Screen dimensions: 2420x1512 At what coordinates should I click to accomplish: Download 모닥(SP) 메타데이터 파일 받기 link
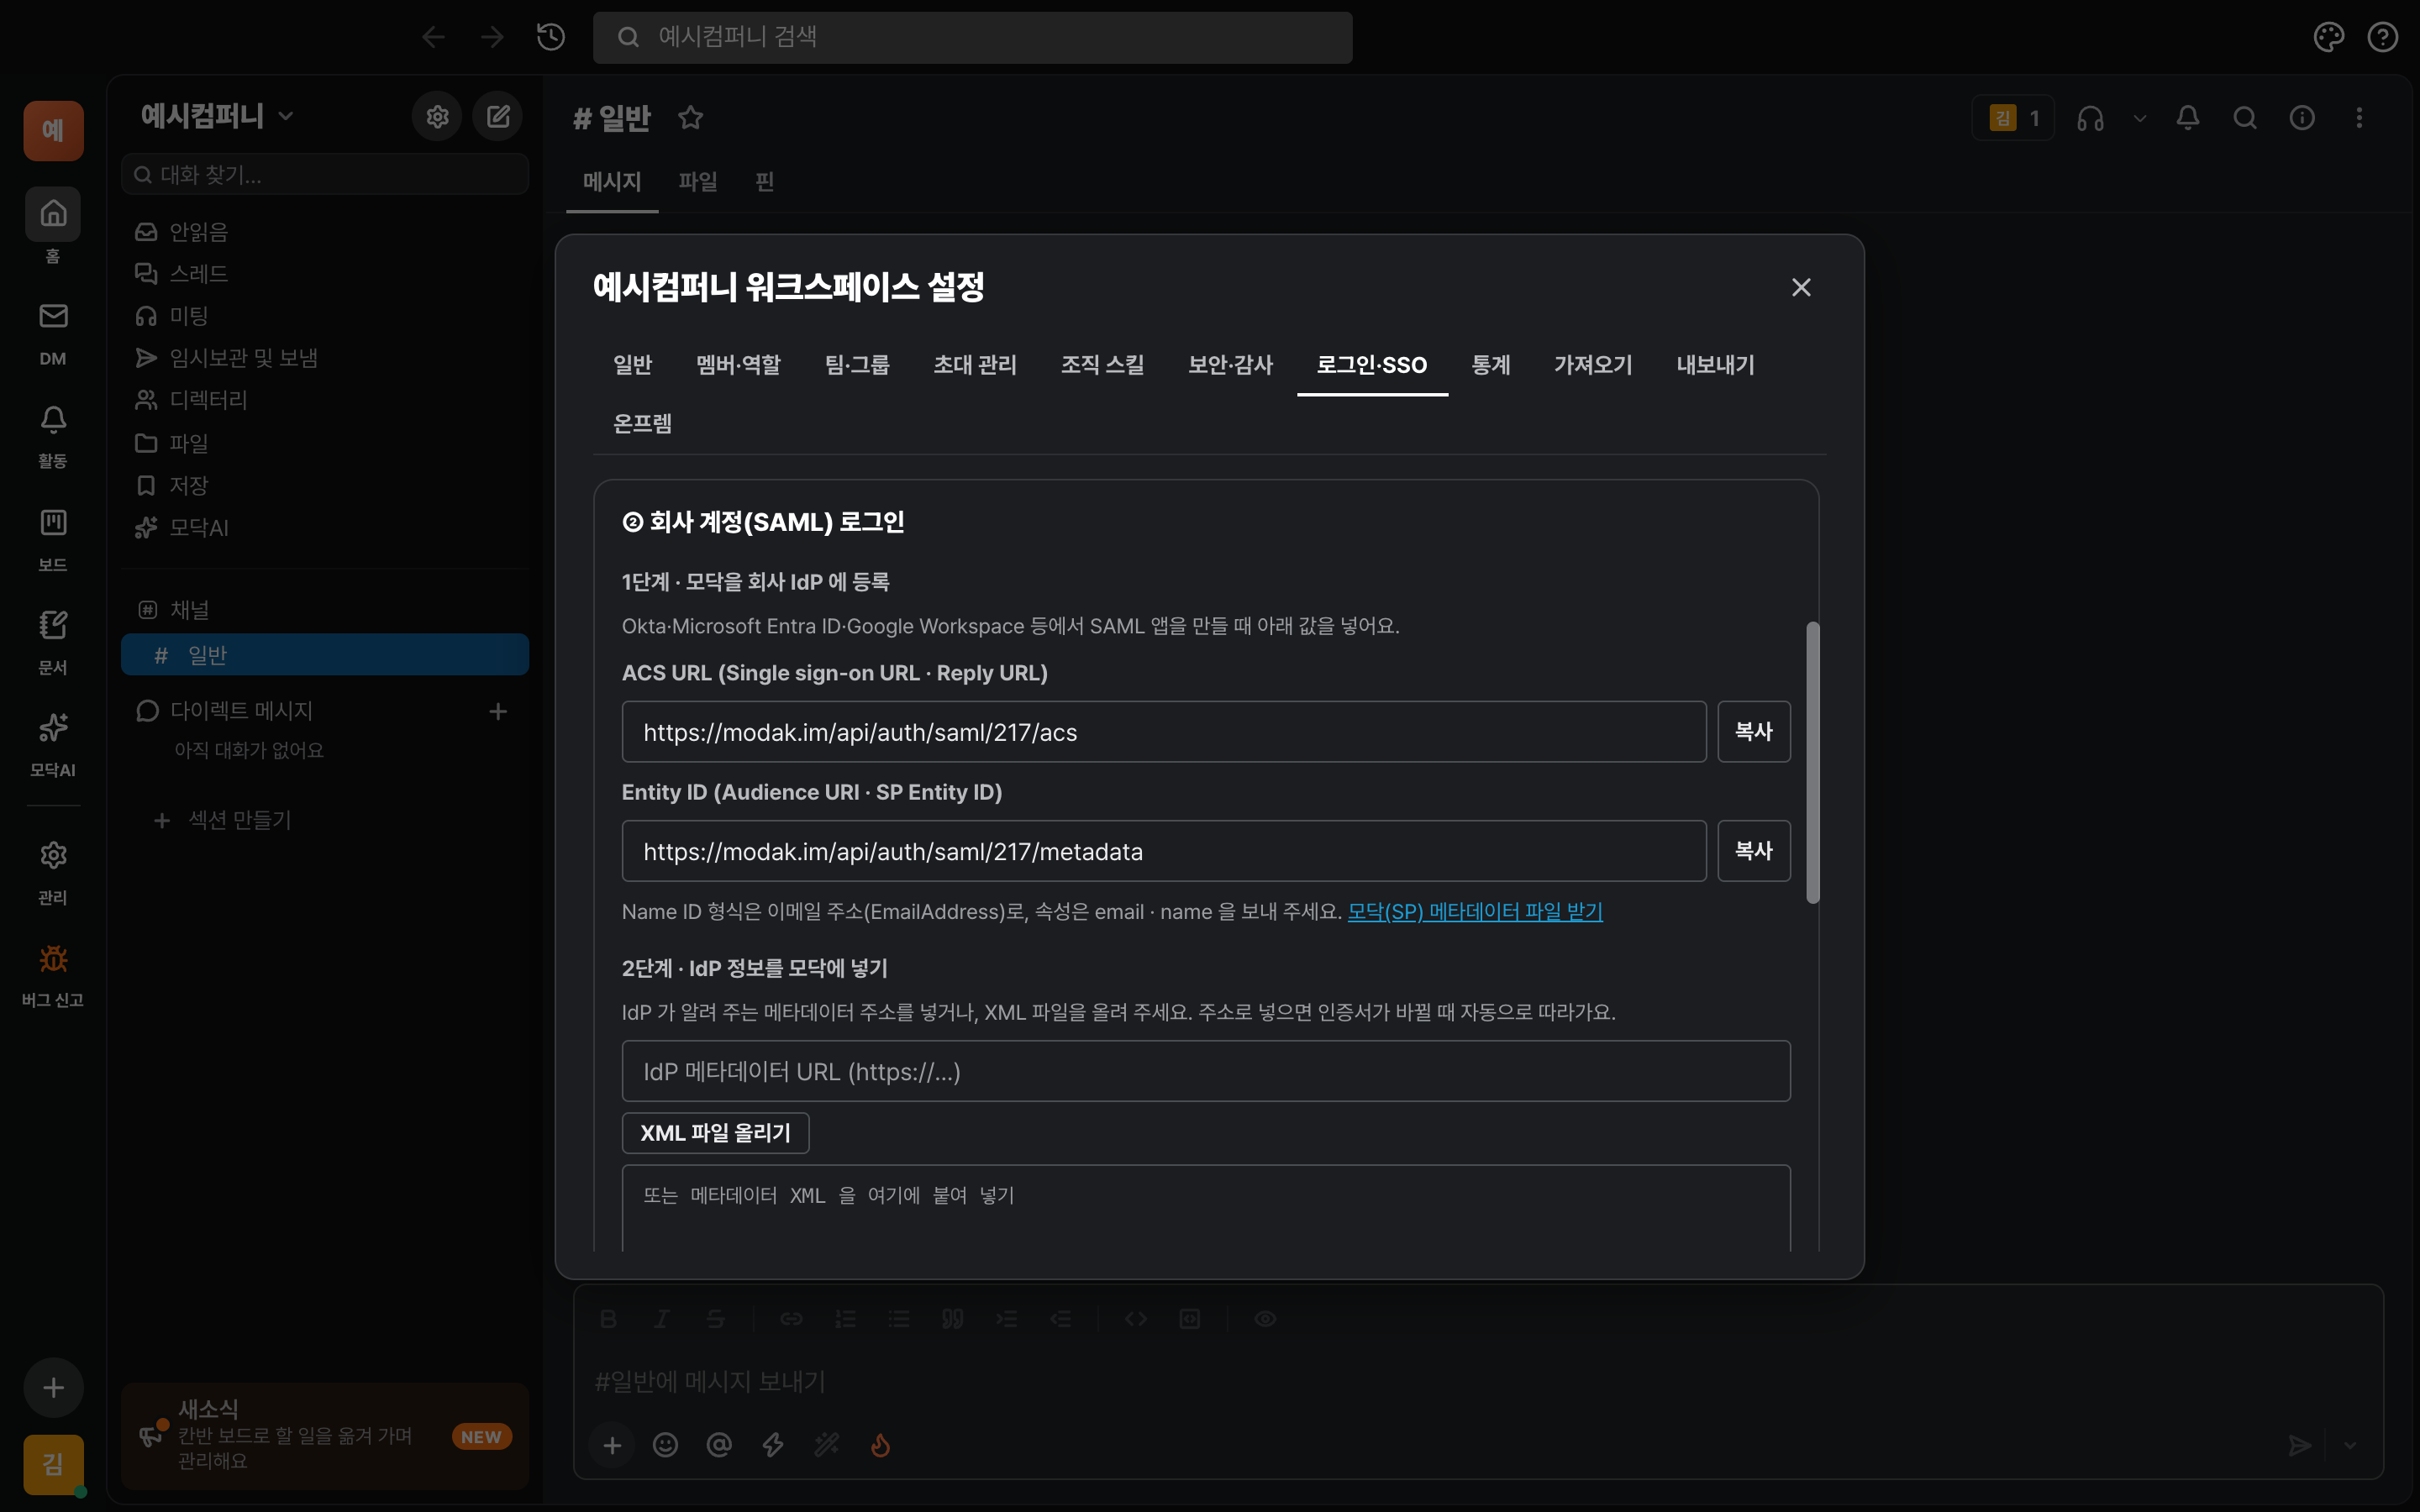(x=1475, y=911)
